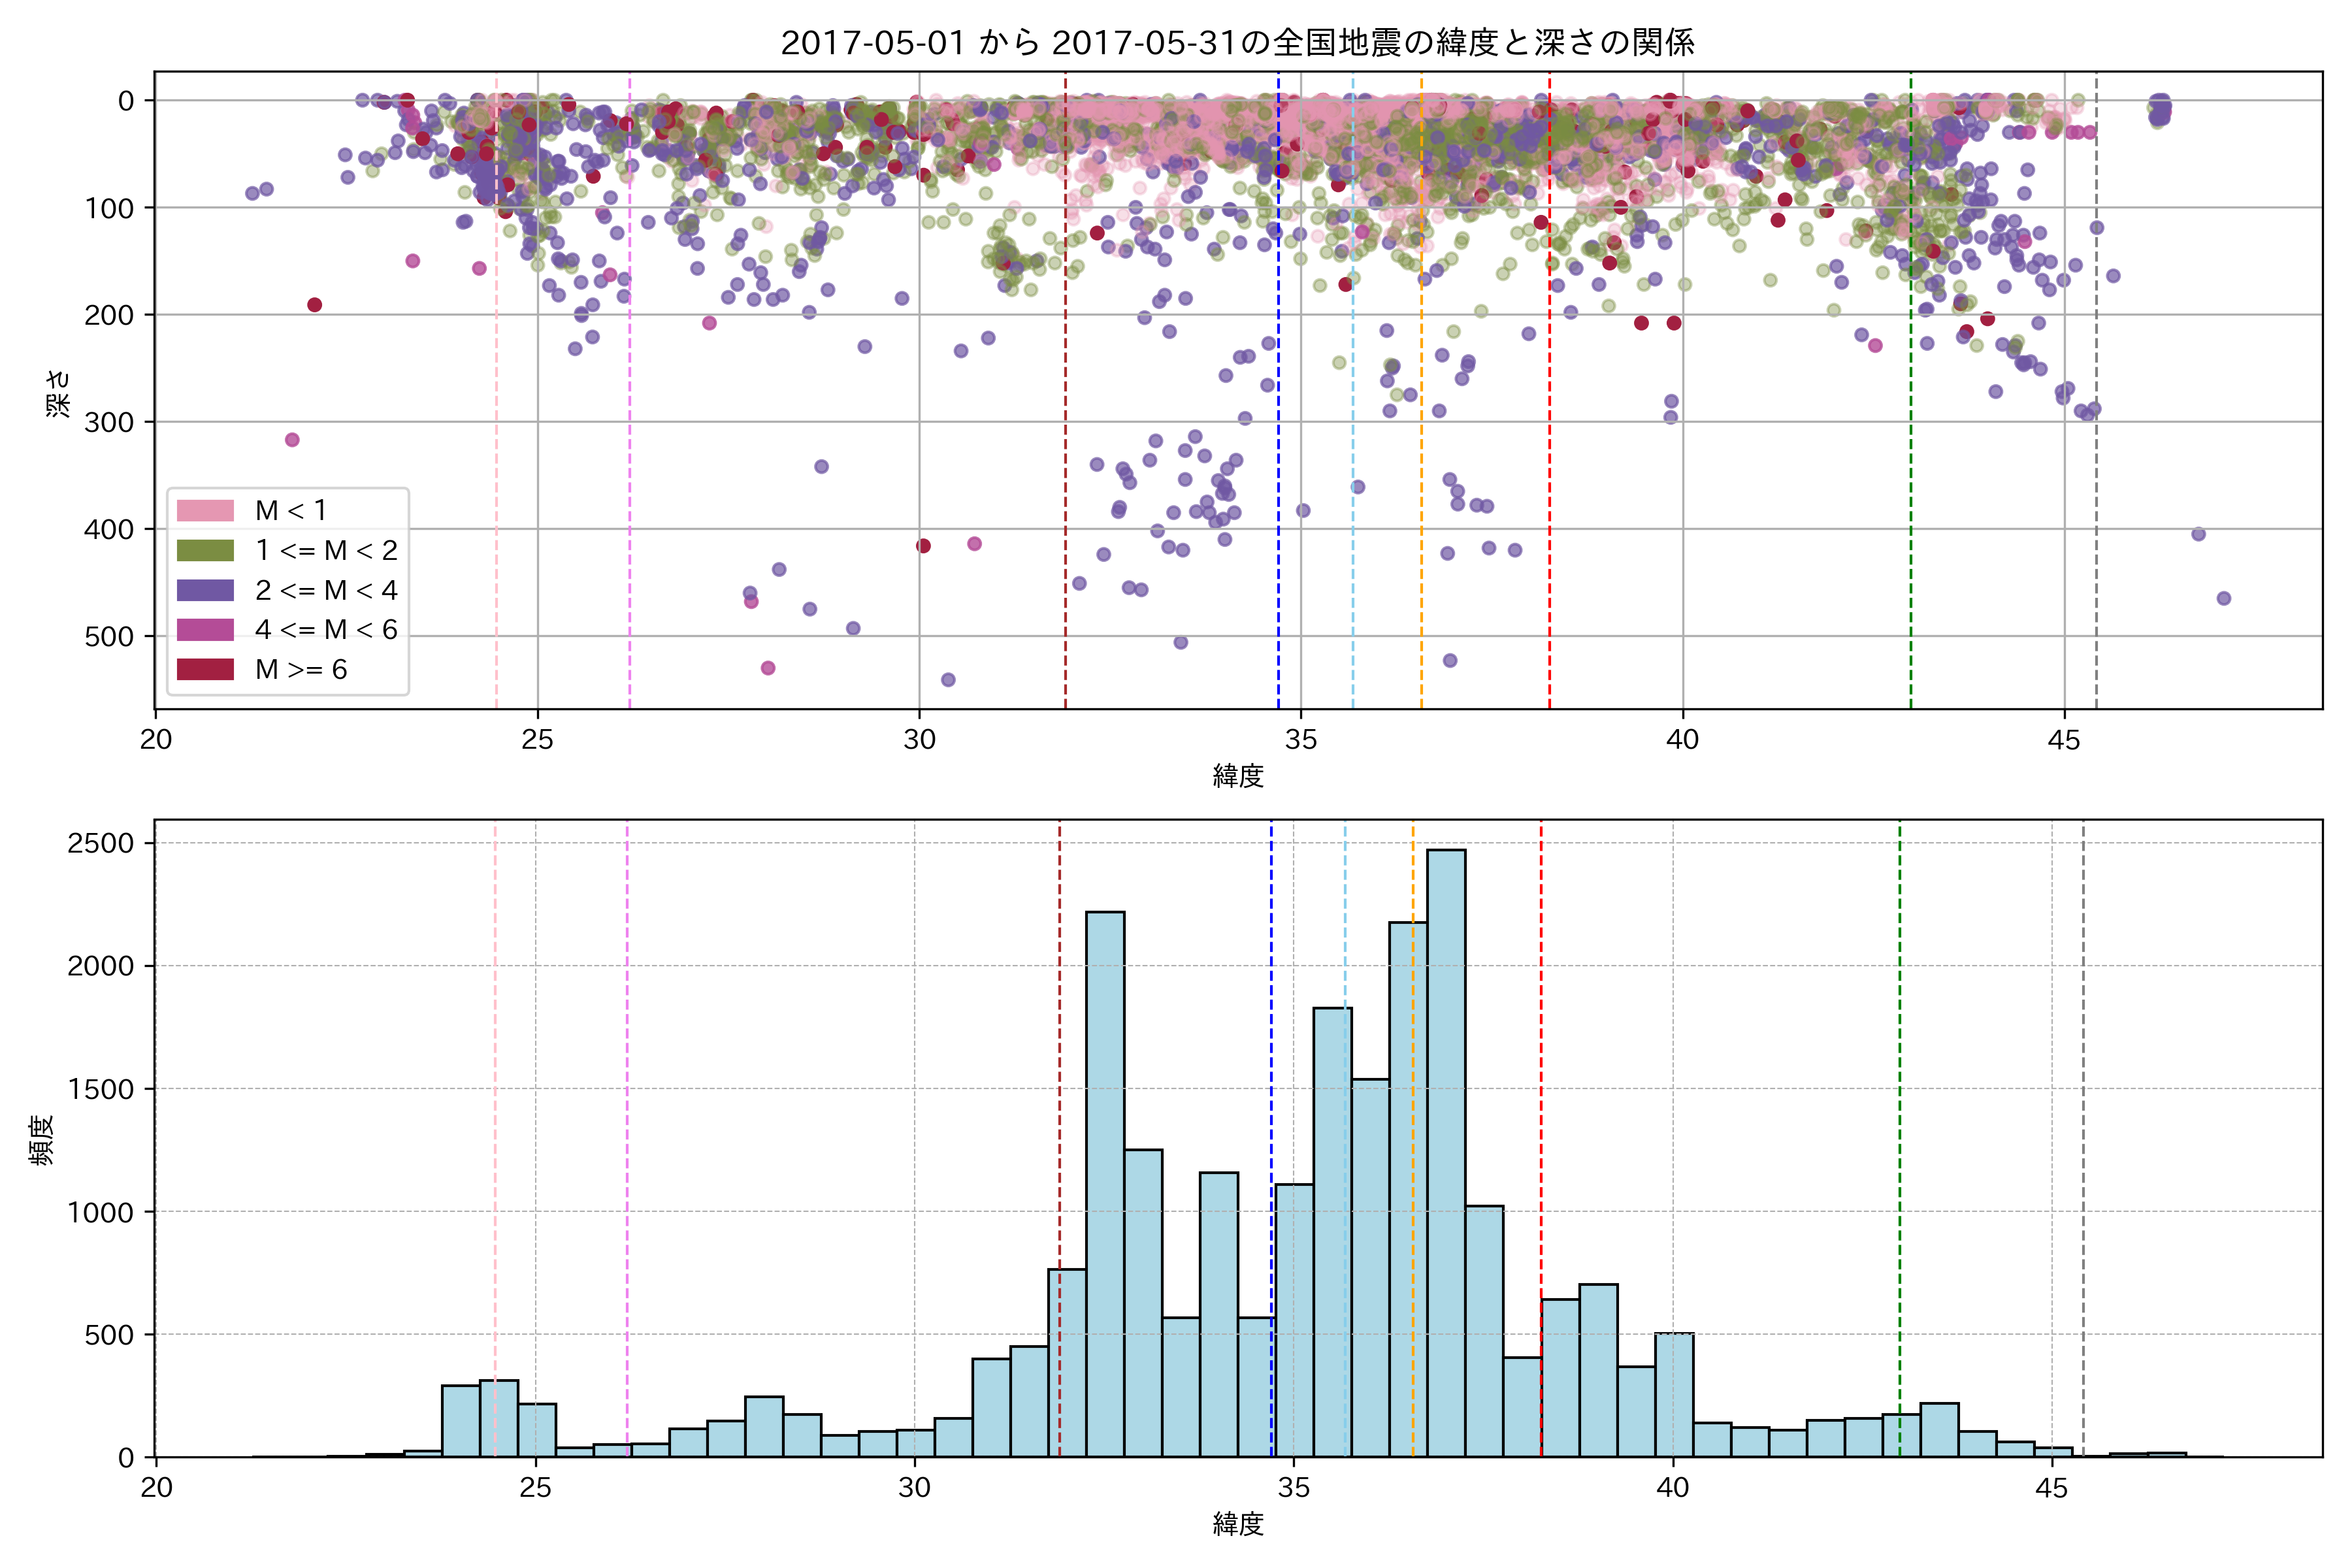This screenshot has height=1568, width=2352.
Task: Click the crimson M >= 6 legend swatch
Action: pos(205,669)
